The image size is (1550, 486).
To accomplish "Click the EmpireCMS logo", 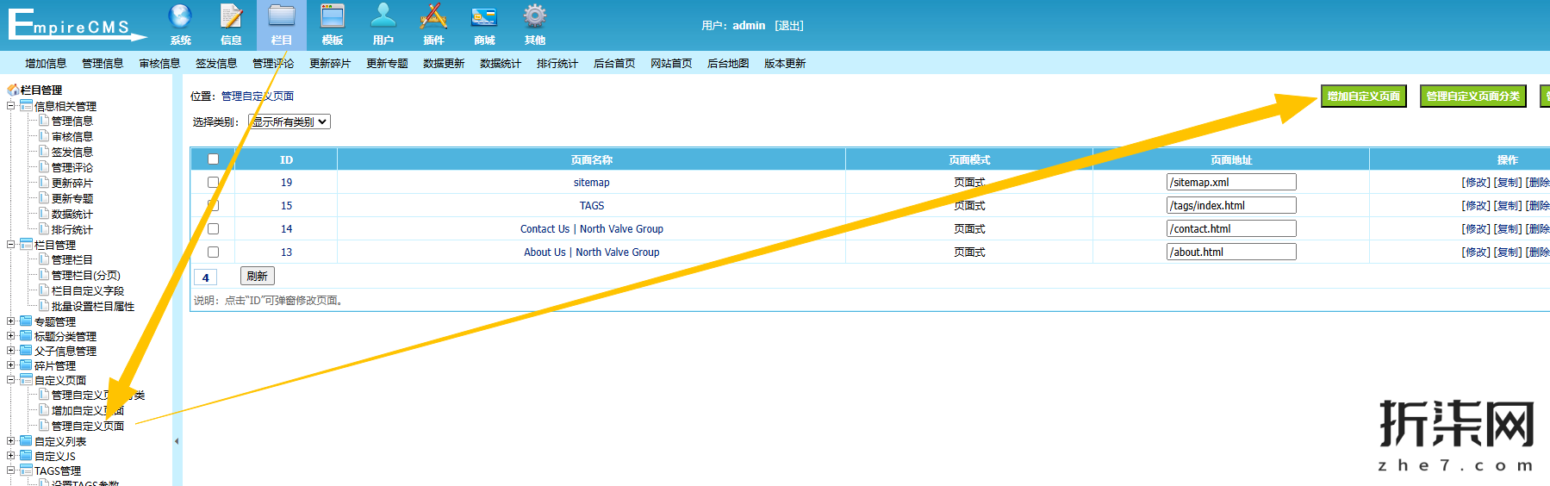I will pyautogui.click(x=78, y=24).
